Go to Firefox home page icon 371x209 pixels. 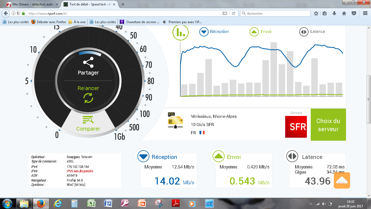[344, 13]
